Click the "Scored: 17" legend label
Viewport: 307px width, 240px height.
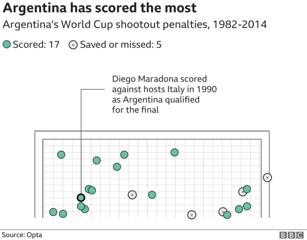tap(36, 45)
